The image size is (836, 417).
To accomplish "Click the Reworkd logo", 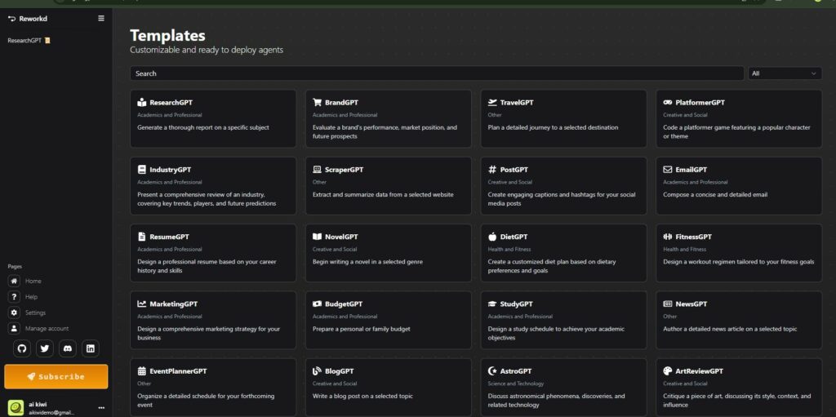I will coord(28,19).
